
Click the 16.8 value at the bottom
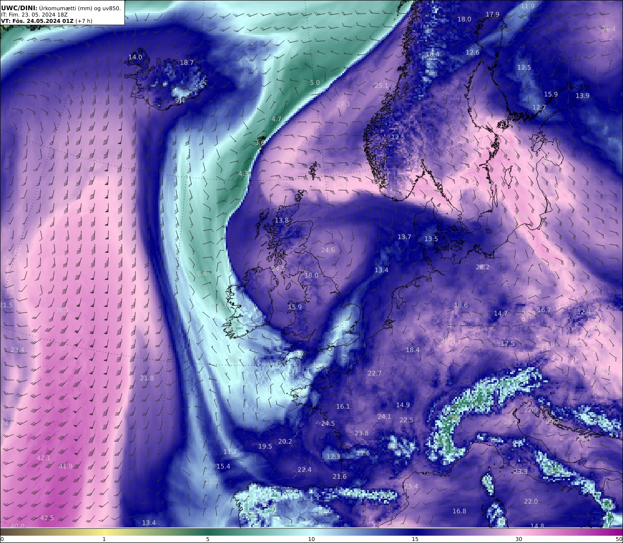point(459,511)
